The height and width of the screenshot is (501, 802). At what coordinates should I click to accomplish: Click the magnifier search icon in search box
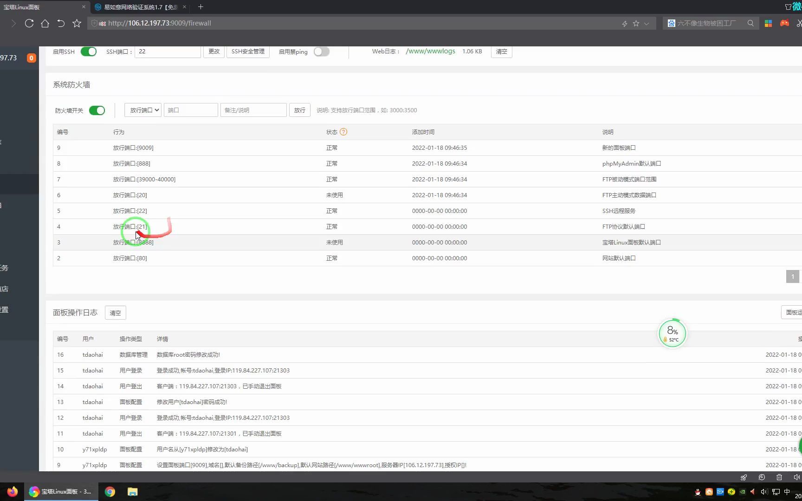pyautogui.click(x=750, y=23)
